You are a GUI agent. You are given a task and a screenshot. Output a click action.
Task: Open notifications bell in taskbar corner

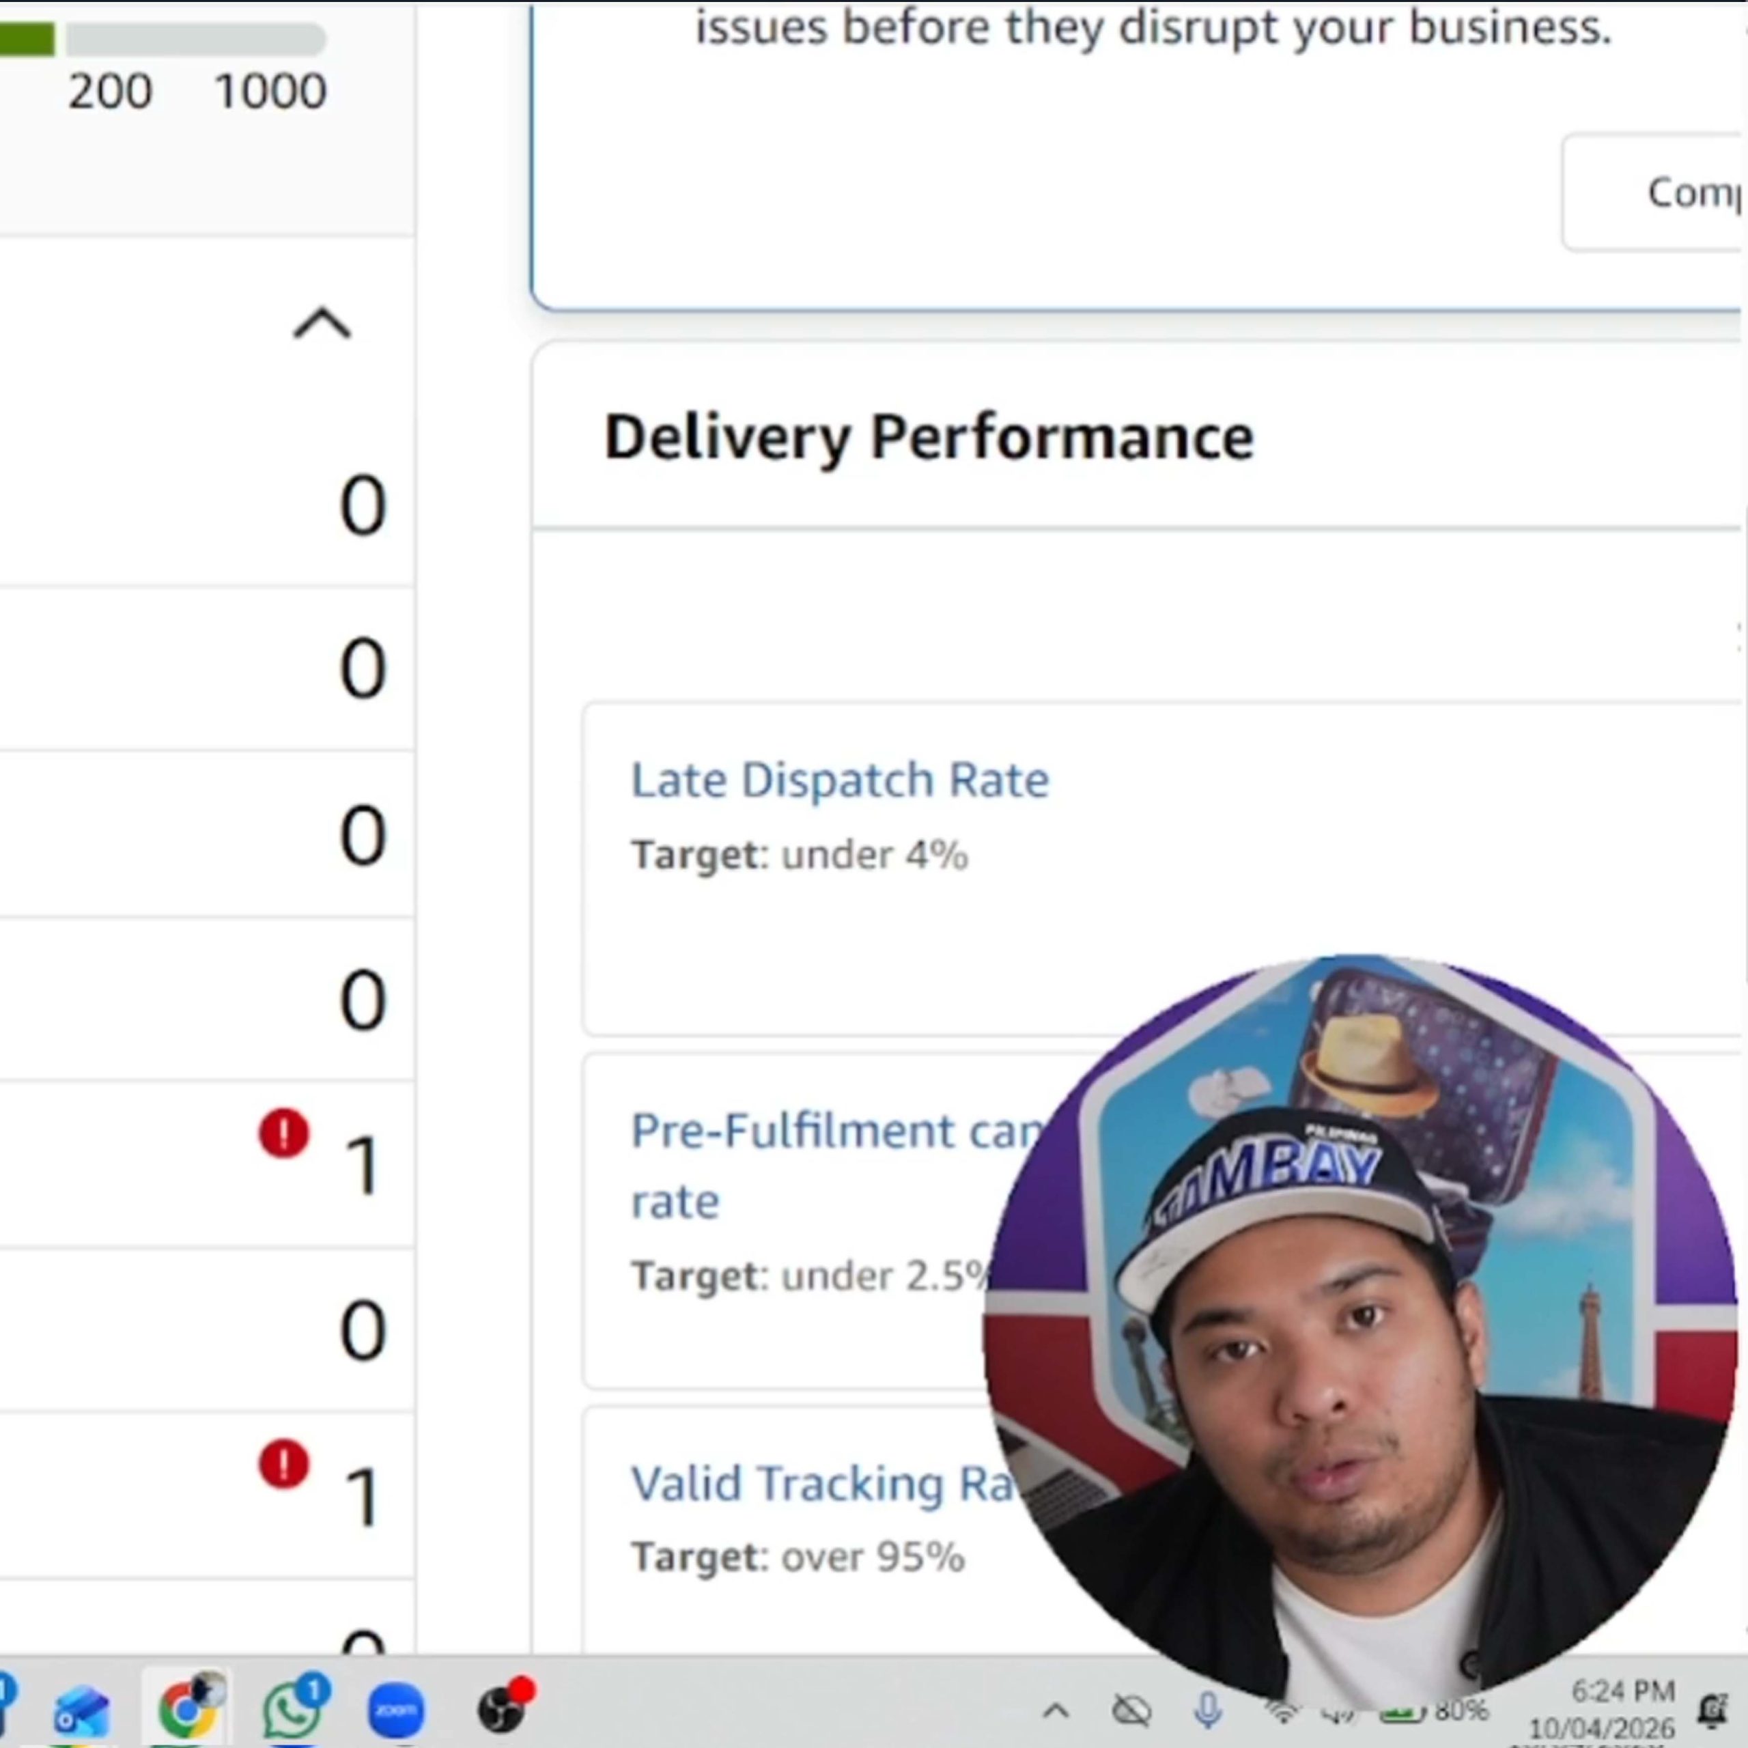[x=1712, y=1710]
